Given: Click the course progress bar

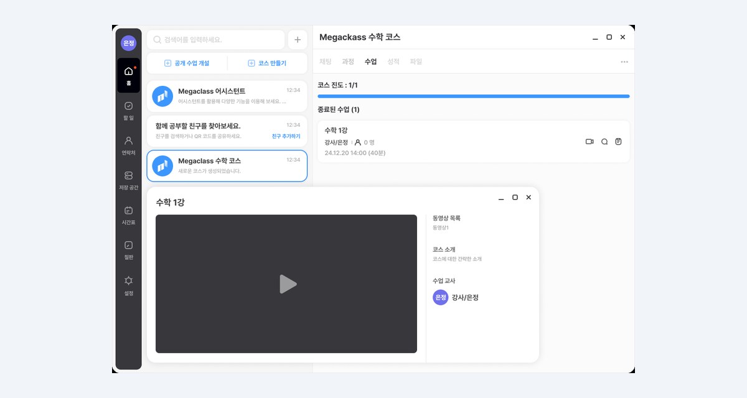Looking at the screenshot, I should (473, 96).
